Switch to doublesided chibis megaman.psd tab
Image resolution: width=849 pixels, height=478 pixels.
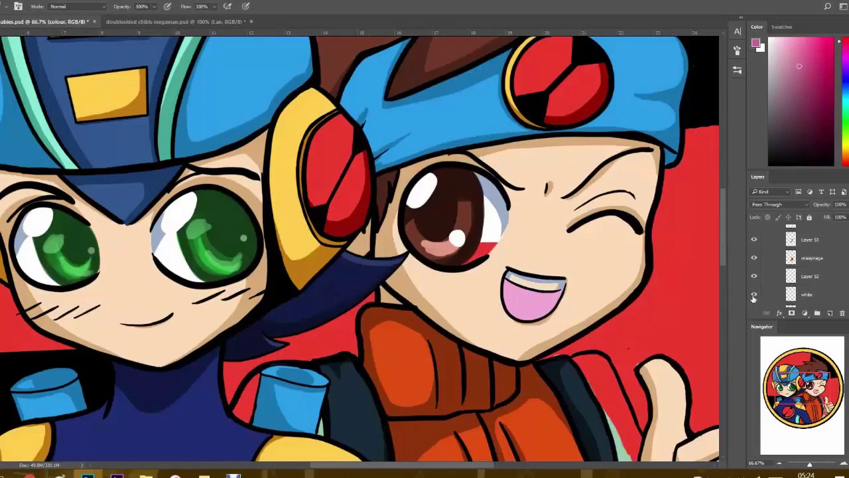click(x=175, y=22)
